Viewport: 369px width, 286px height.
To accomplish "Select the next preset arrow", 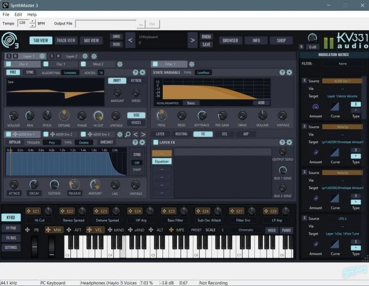I will tap(192, 40).
